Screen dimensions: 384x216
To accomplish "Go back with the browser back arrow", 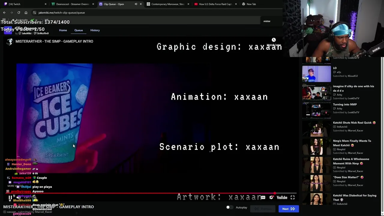I will 4,13.
